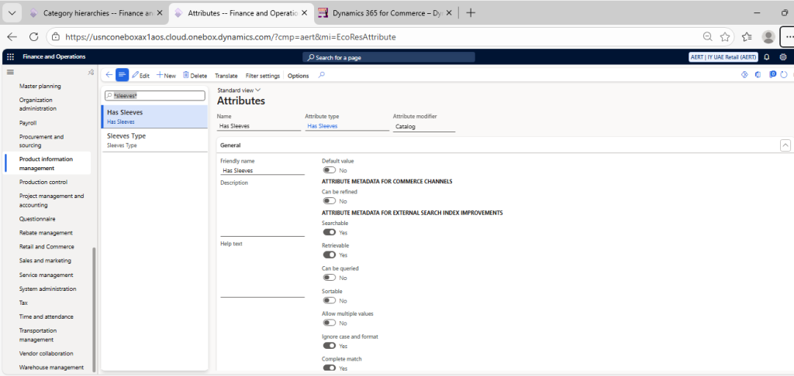Click the Edit button
Screen dimensions: 794x376
tap(140, 75)
